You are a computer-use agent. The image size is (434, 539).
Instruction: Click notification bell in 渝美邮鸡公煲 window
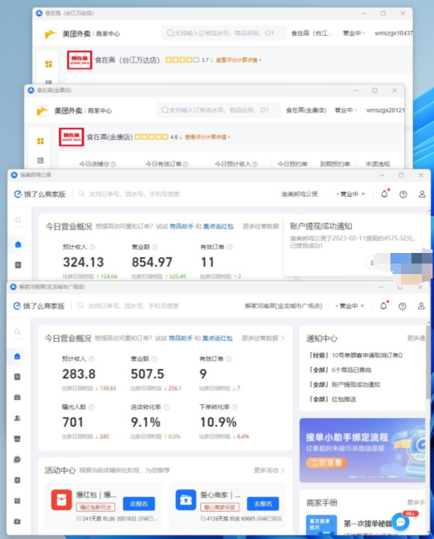pos(384,194)
